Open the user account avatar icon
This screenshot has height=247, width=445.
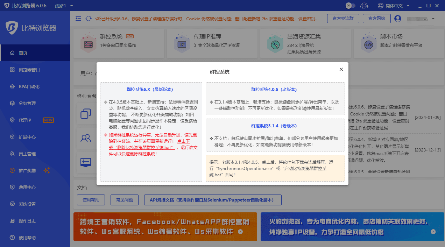pyautogui.click(x=398, y=19)
